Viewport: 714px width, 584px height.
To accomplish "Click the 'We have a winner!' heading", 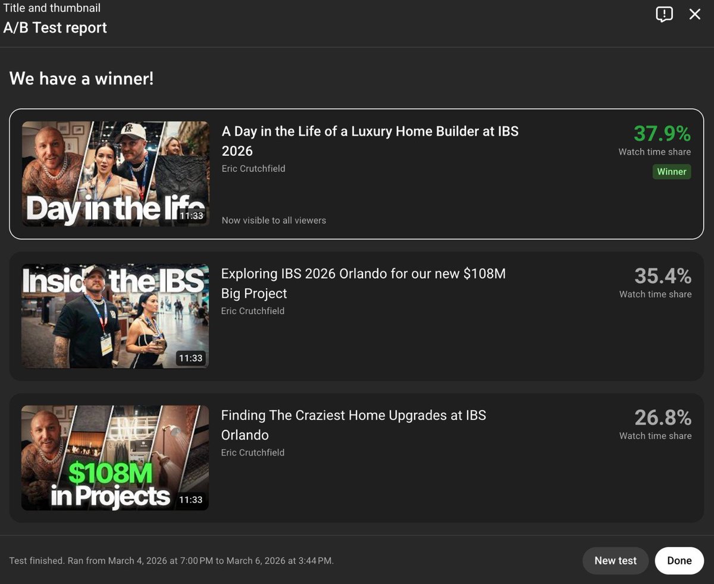I will point(81,78).
